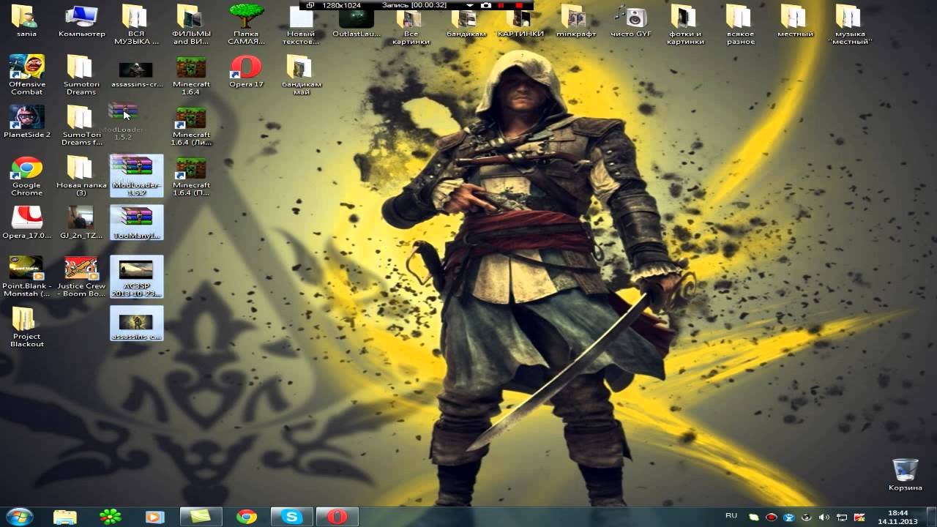Select the highlighted assassins_c... image file
Viewport: 937px width, 527px height.
pyautogui.click(x=136, y=324)
